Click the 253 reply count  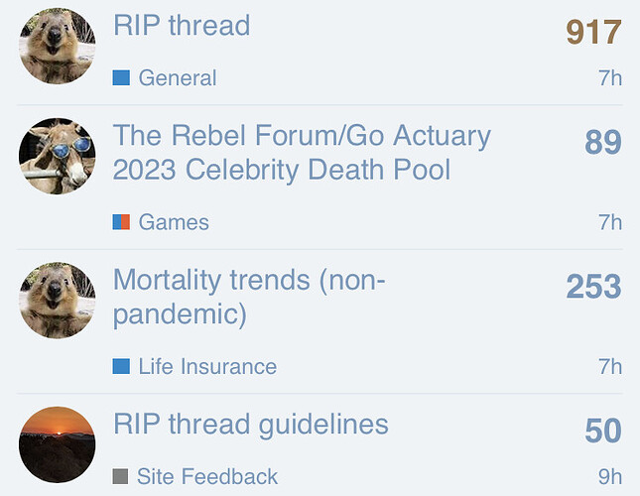coord(593,287)
